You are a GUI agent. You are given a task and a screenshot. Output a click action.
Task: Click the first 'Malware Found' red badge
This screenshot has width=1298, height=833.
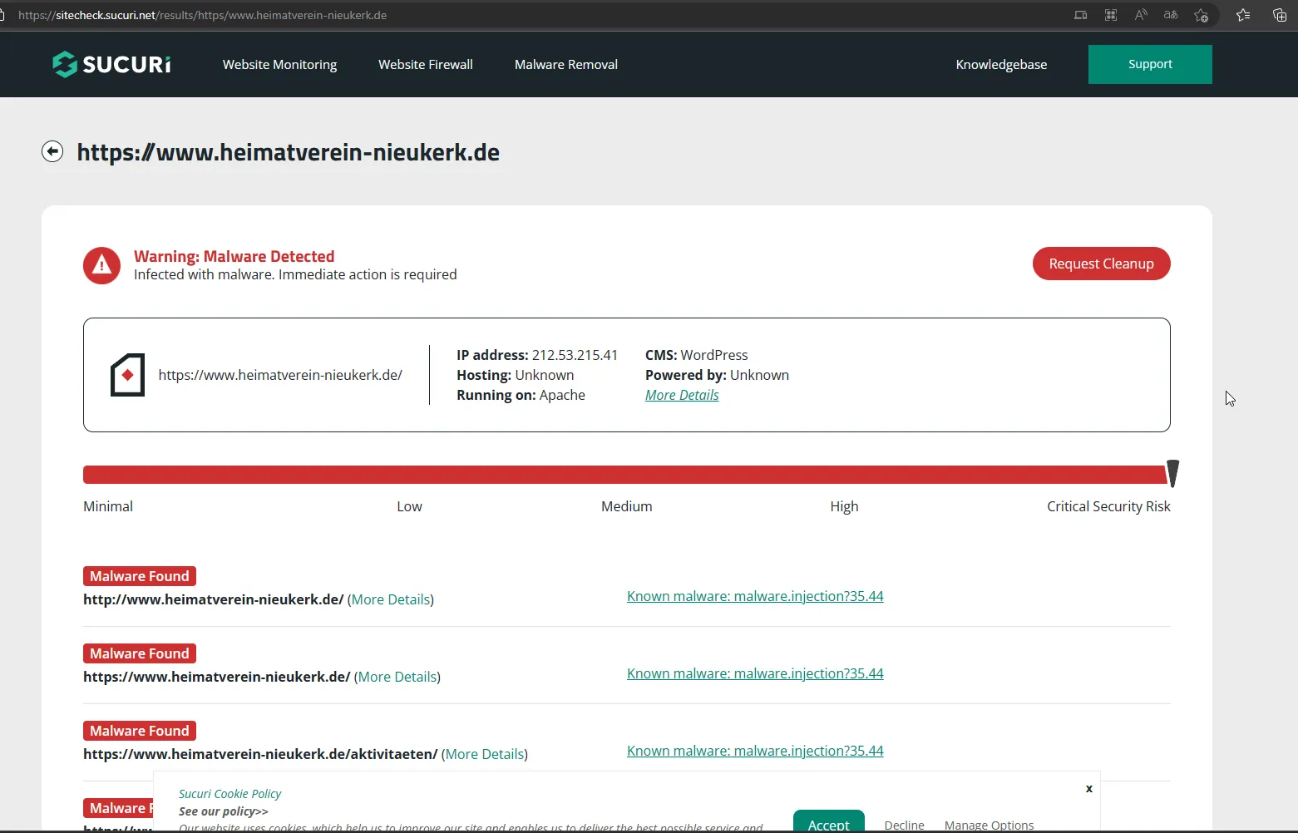pos(140,576)
